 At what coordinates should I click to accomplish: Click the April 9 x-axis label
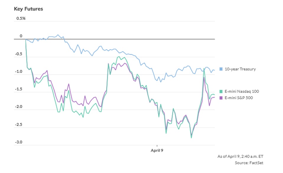[157, 150]
